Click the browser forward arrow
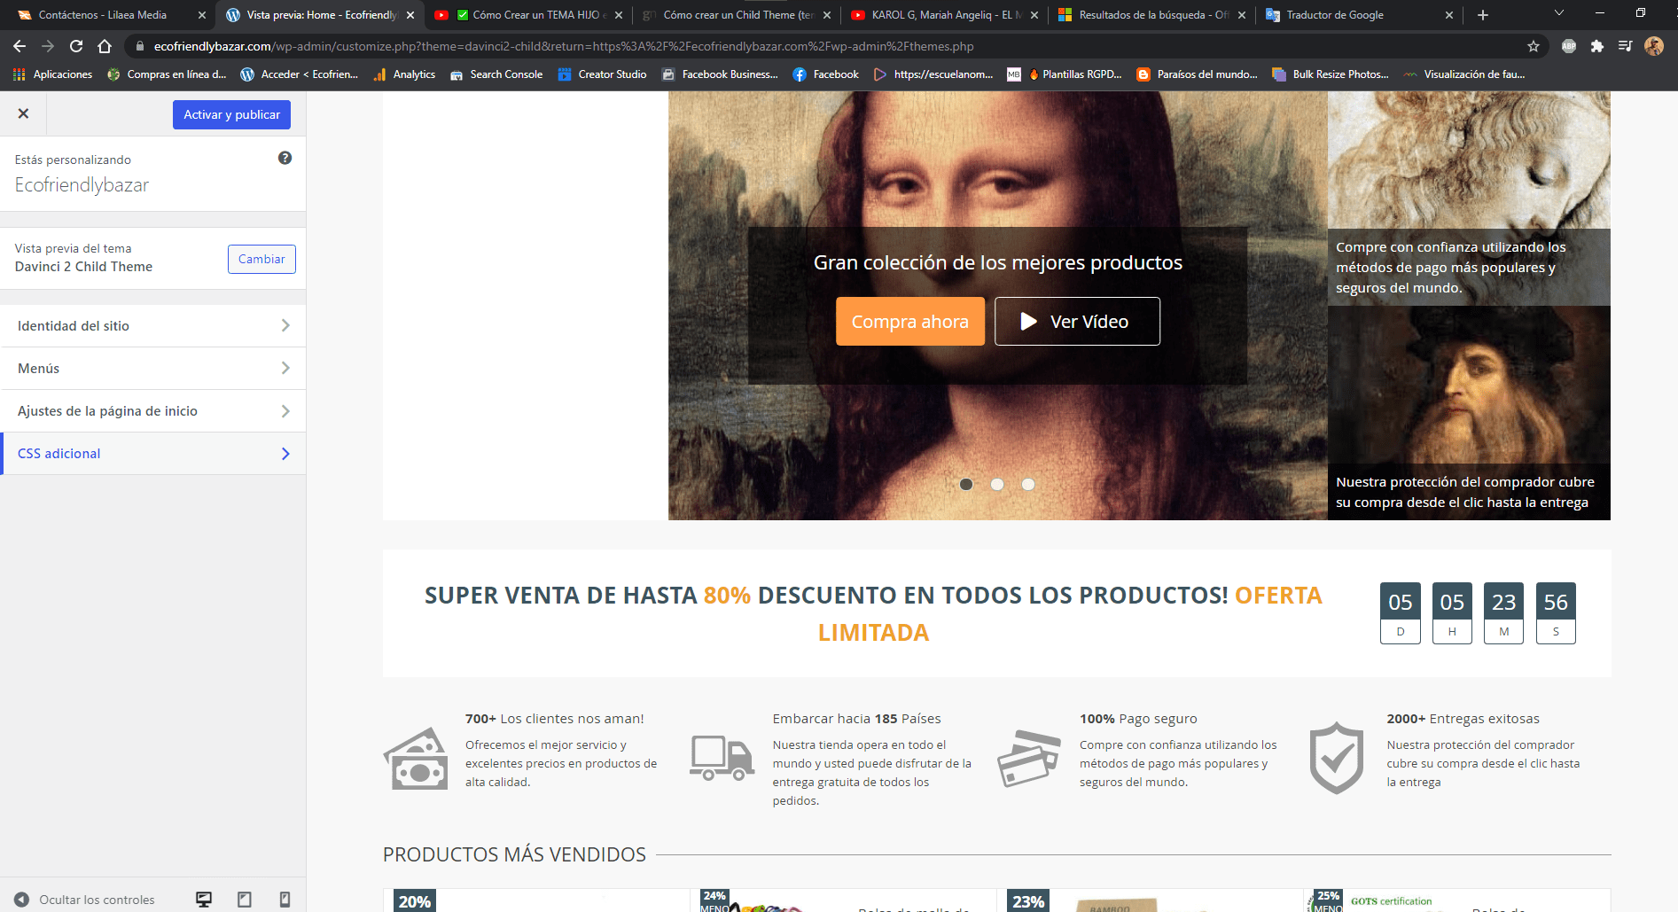This screenshot has height=912, width=1678. [x=48, y=46]
